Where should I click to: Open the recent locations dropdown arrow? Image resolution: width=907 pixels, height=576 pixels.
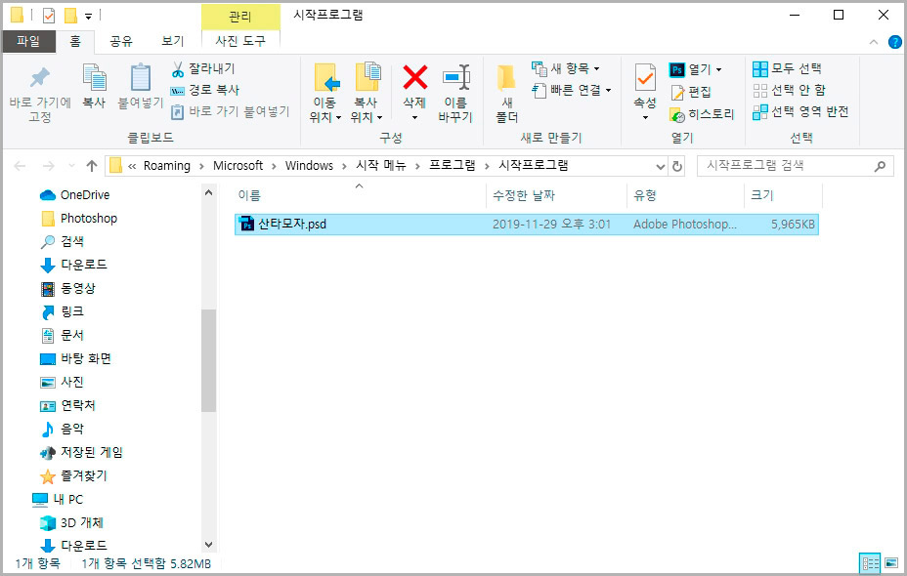pos(71,166)
